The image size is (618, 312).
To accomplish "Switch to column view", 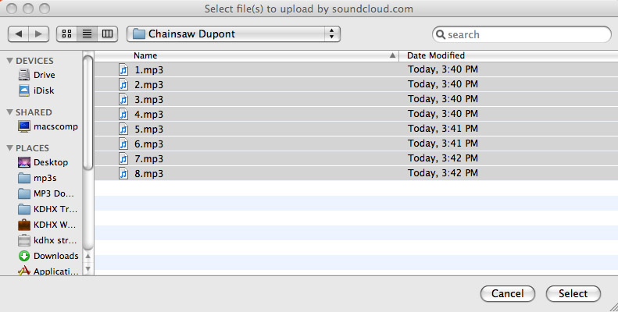I will tap(108, 34).
